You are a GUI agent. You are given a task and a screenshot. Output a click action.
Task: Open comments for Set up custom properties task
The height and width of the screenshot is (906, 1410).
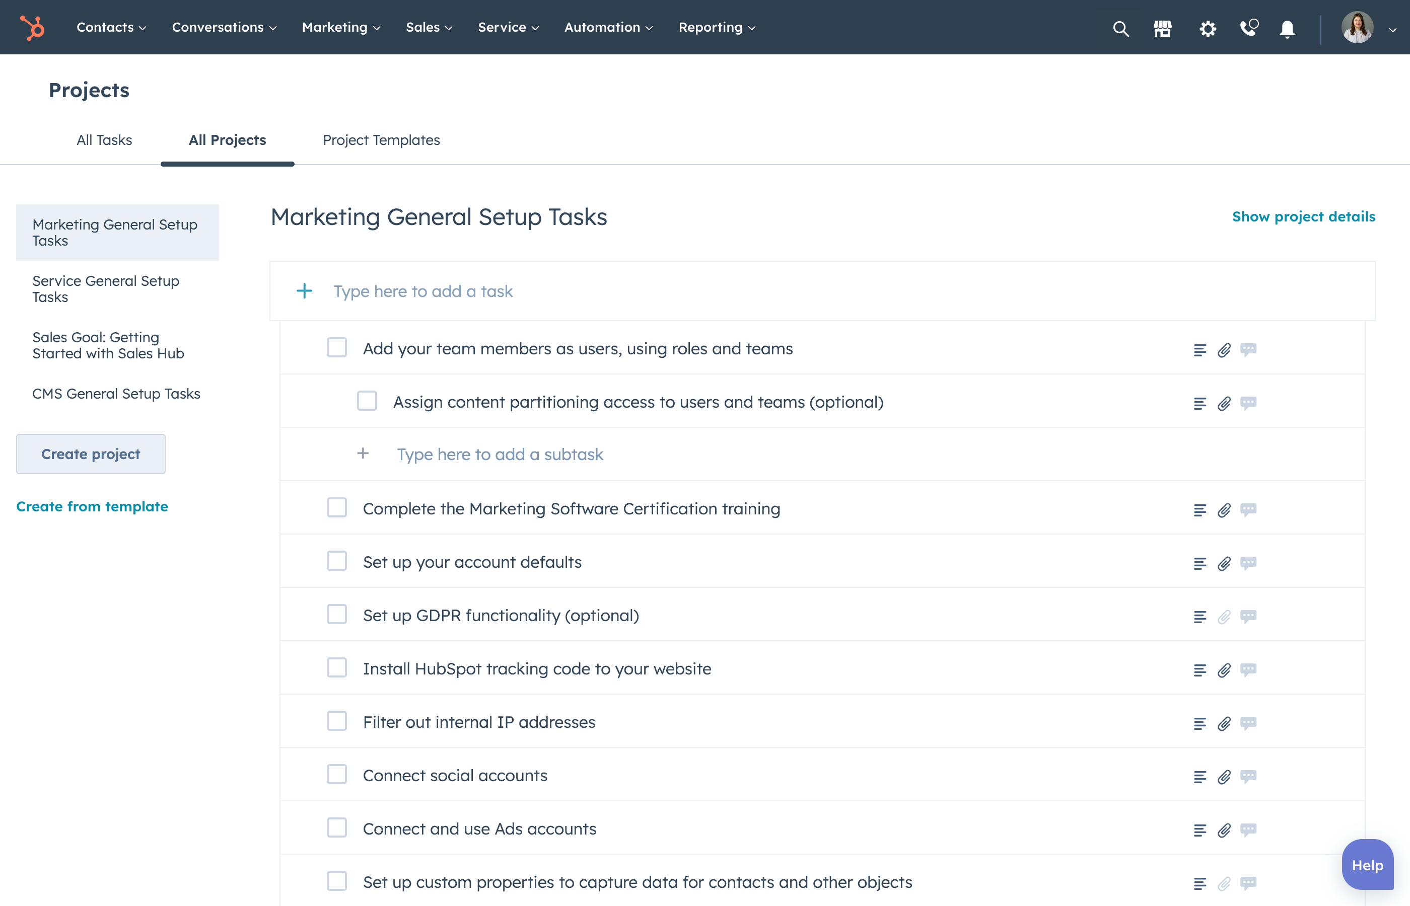point(1248,883)
